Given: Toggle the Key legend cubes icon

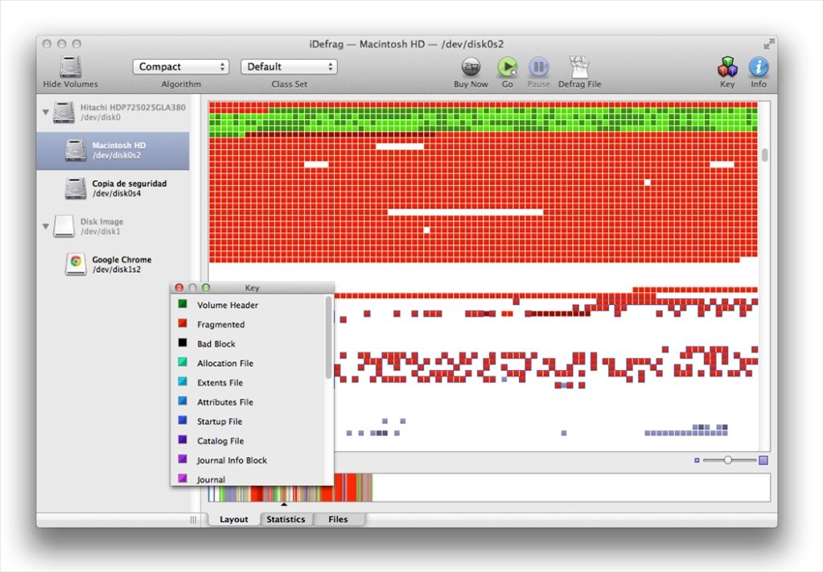Looking at the screenshot, I should 727,67.
